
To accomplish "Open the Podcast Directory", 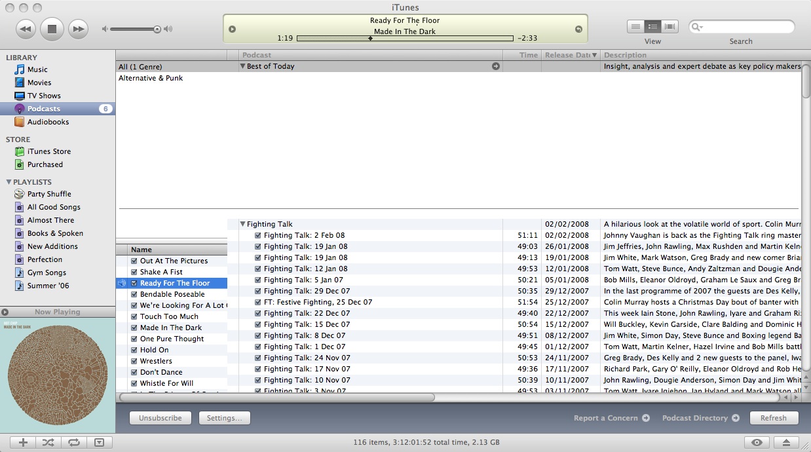I will click(x=700, y=418).
